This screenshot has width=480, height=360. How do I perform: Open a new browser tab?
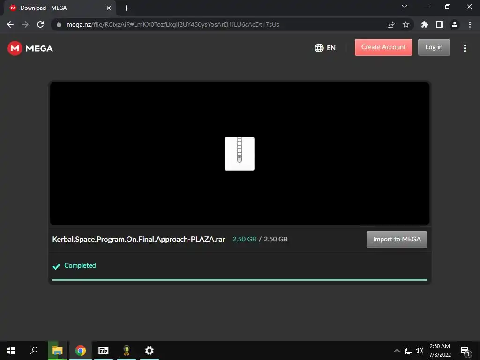[x=127, y=8]
